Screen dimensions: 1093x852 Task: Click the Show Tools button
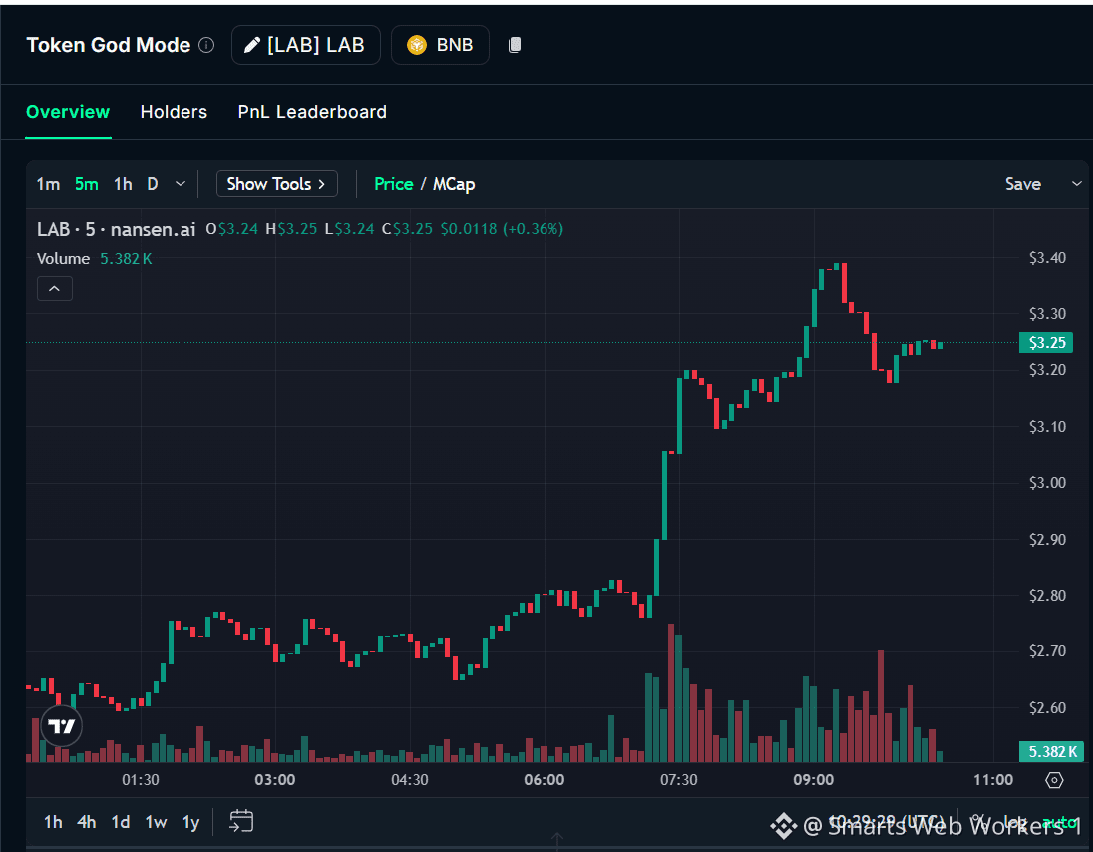(276, 184)
